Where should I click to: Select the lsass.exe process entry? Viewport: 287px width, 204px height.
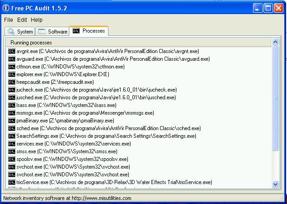coord(67,105)
